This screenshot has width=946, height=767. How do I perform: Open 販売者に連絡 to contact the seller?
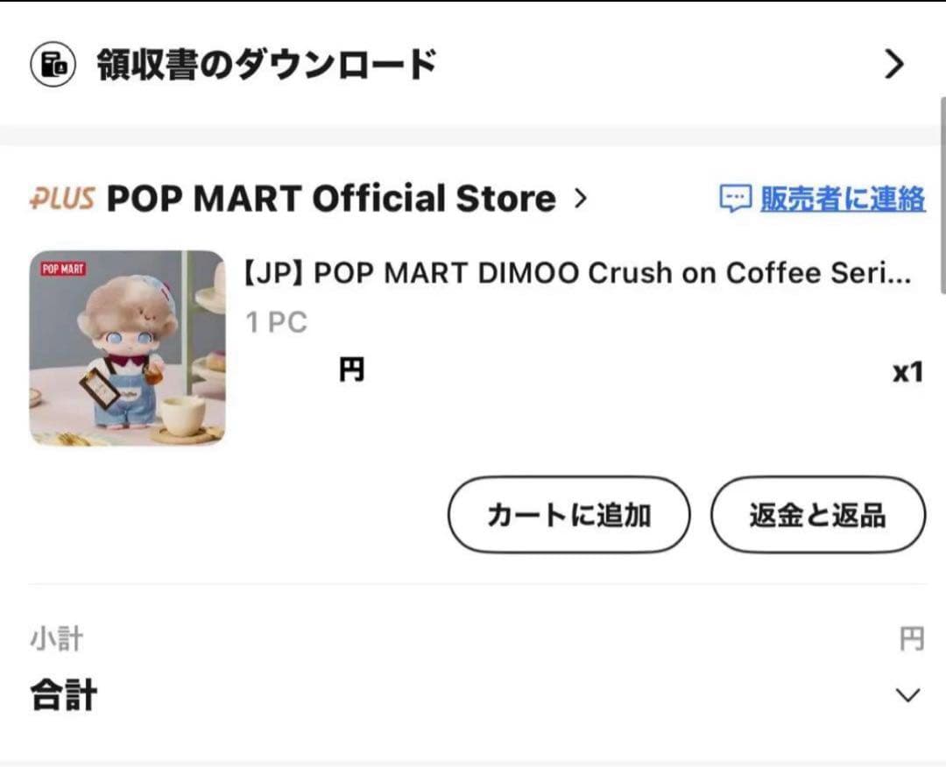pyautogui.click(x=844, y=201)
